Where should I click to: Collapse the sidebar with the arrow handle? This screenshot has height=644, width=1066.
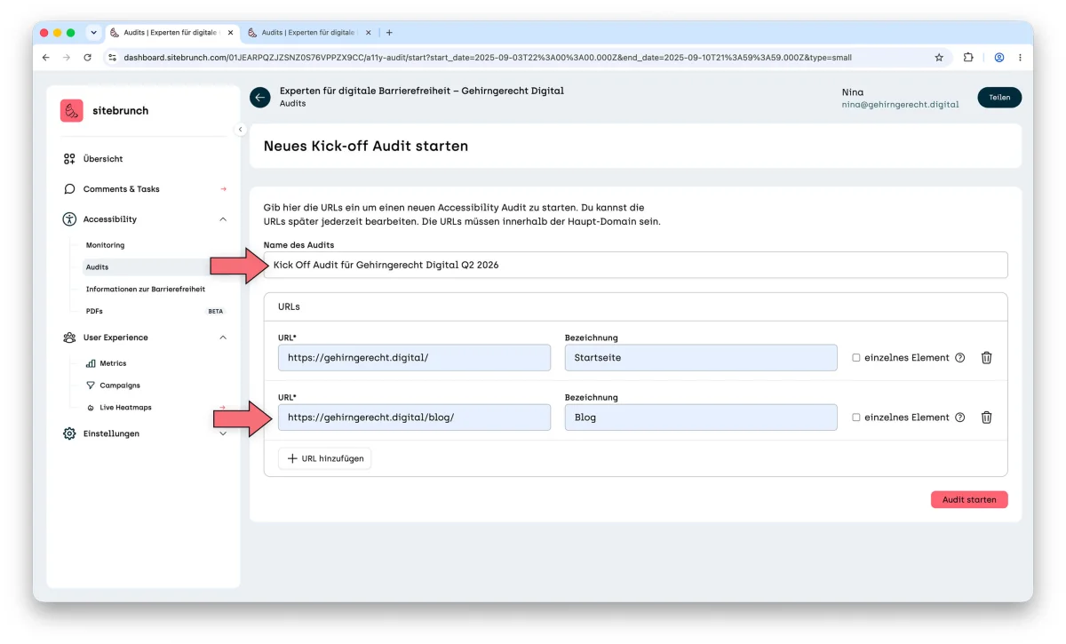pos(240,130)
